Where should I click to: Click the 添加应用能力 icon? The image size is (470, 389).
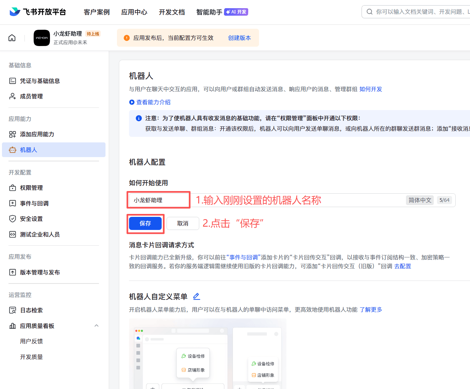click(x=12, y=134)
